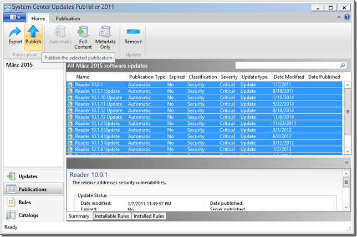Open the Catalogs workspace label
The image size is (357, 237).
(x=28, y=215)
